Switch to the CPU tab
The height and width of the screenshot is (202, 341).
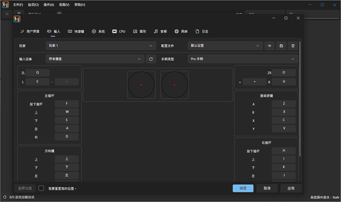[x=119, y=31]
